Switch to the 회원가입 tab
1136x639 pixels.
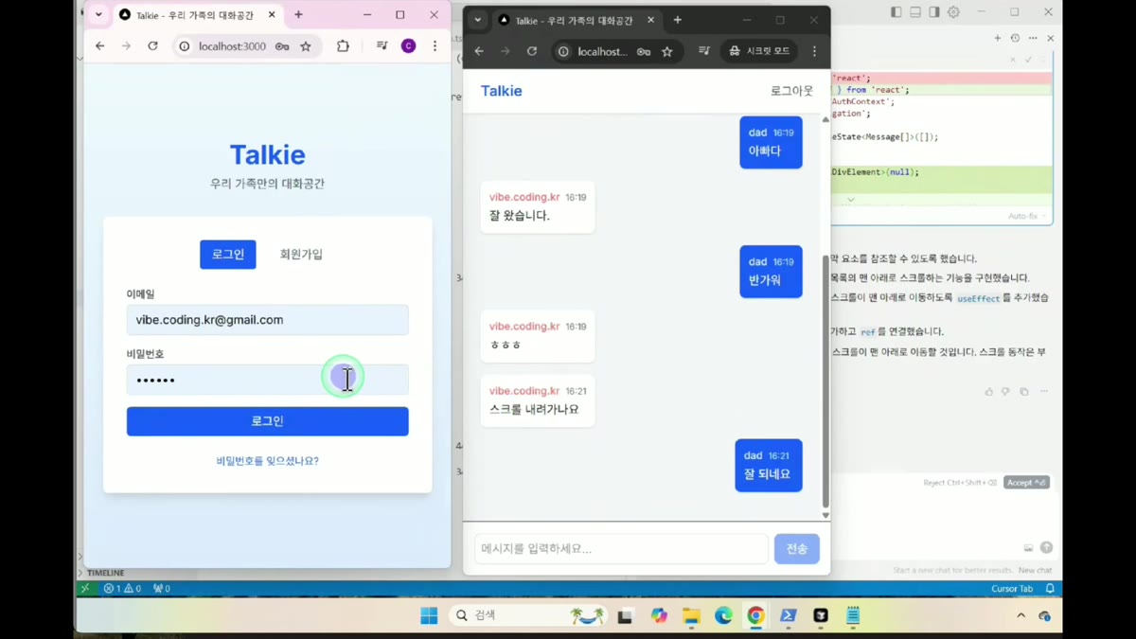pyautogui.click(x=301, y=254)
